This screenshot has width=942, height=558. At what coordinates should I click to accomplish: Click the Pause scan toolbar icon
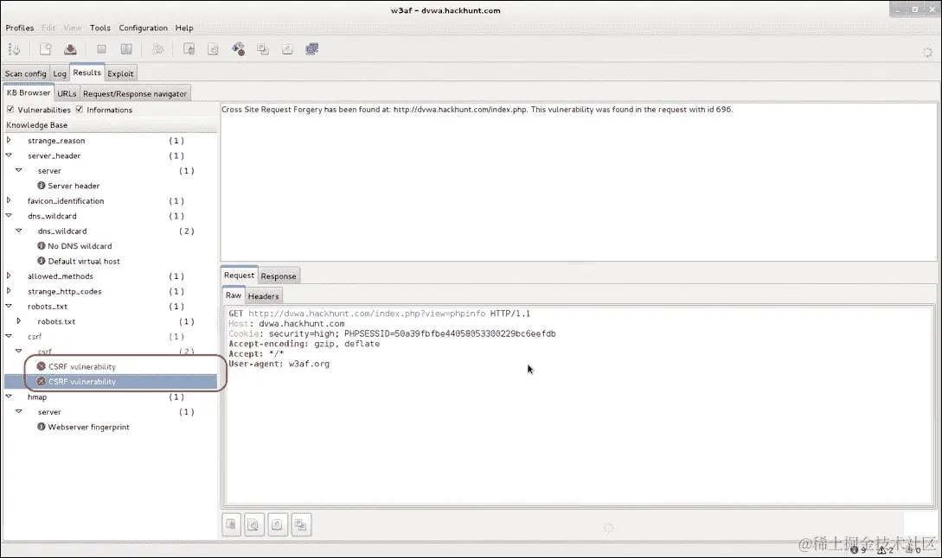126,49
